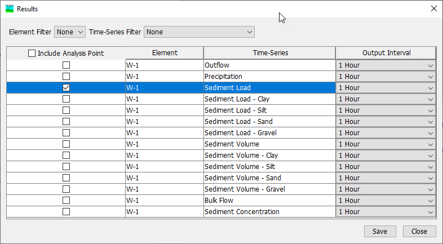443x244 pixels.
Task: Click W-1 element cell in Outflow row
Action: [165, 65]
